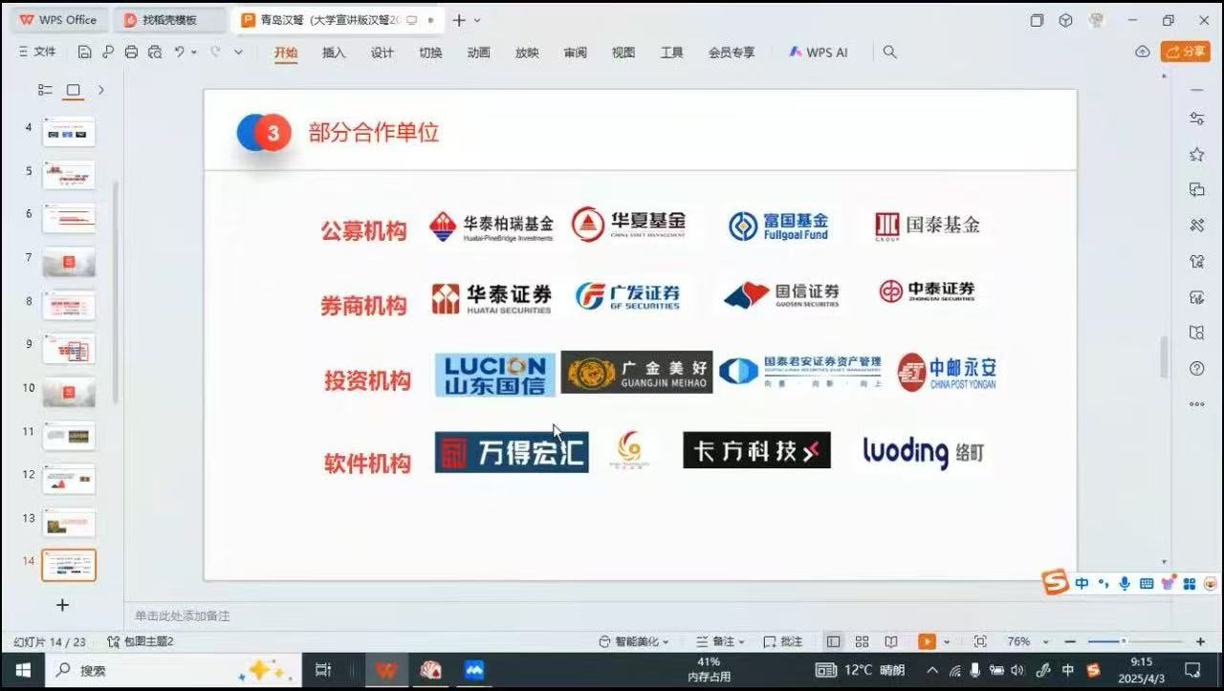
Task: Open the search magnifier in the ribbon
Action: tap(889, 53)
